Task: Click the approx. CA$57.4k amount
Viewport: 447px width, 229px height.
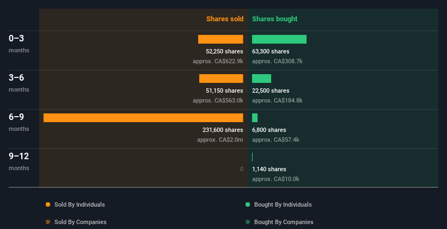Action: pos(275,140)
